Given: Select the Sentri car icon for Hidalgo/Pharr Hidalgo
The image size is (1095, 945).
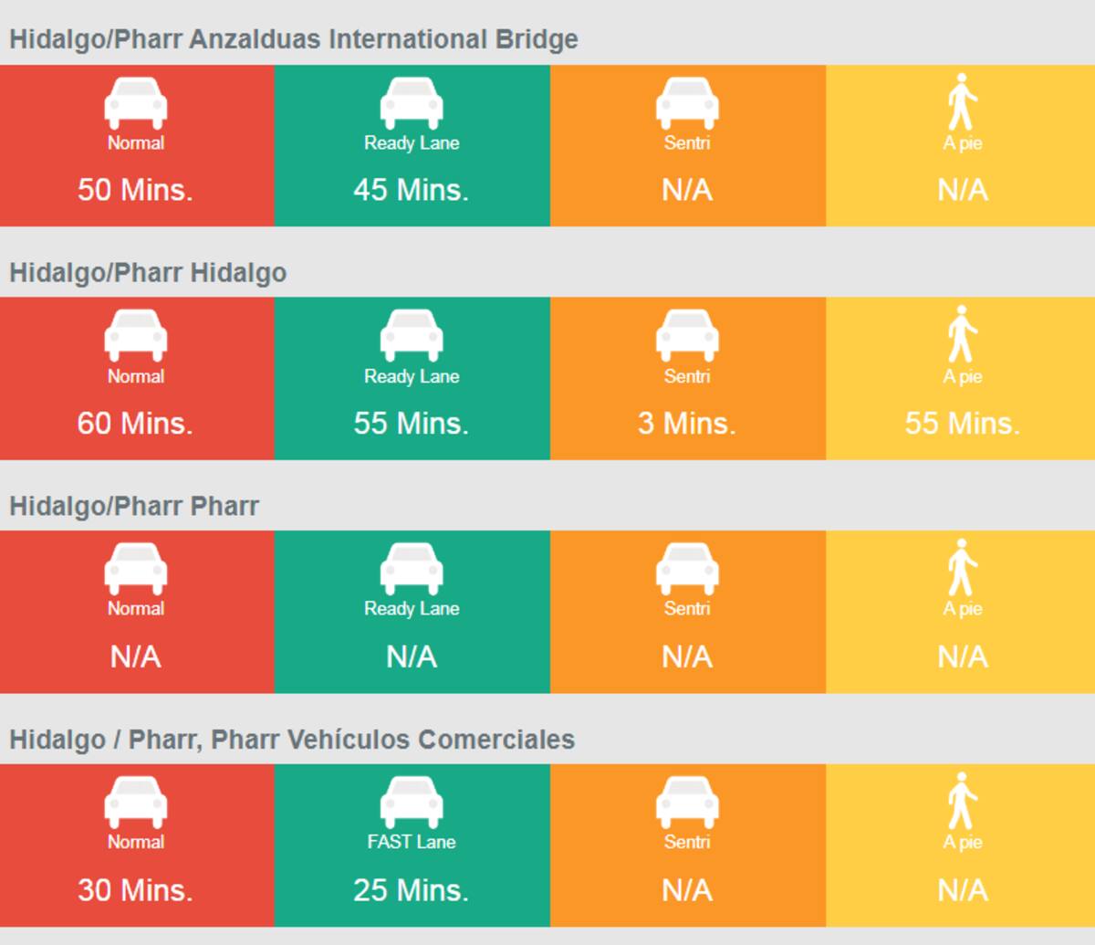Looking at the screenshot, I should 687,336.
